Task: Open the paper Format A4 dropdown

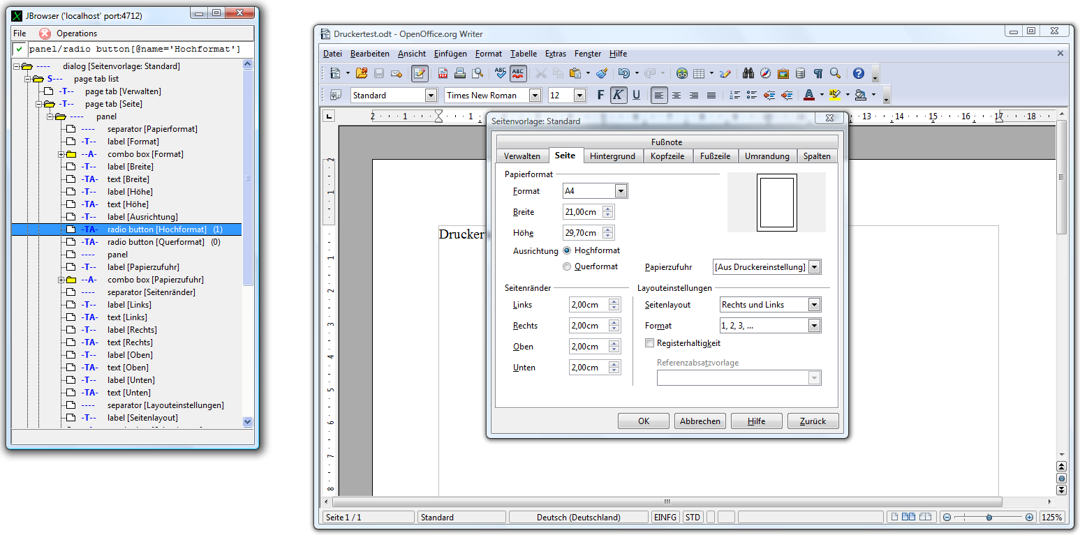Action: tap(621, 191)
